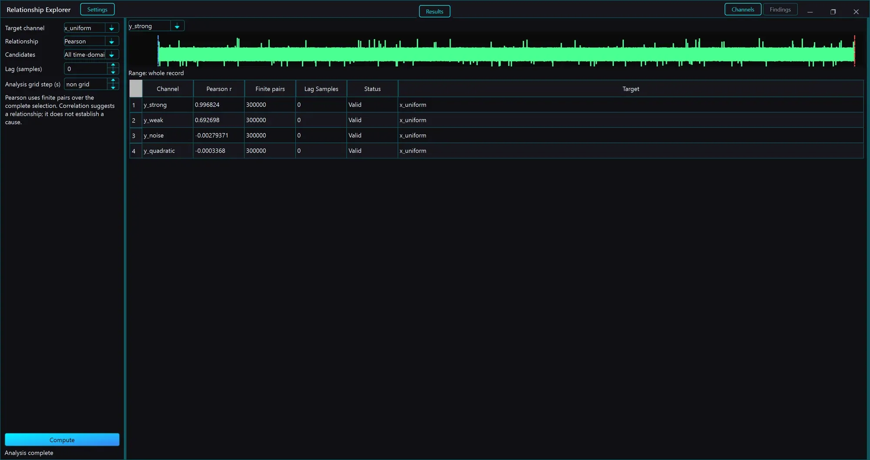Image resolution: width=870 pixels, height=460 pixels.
Task: Switch to the Channels tab
Action: point(743,10)
